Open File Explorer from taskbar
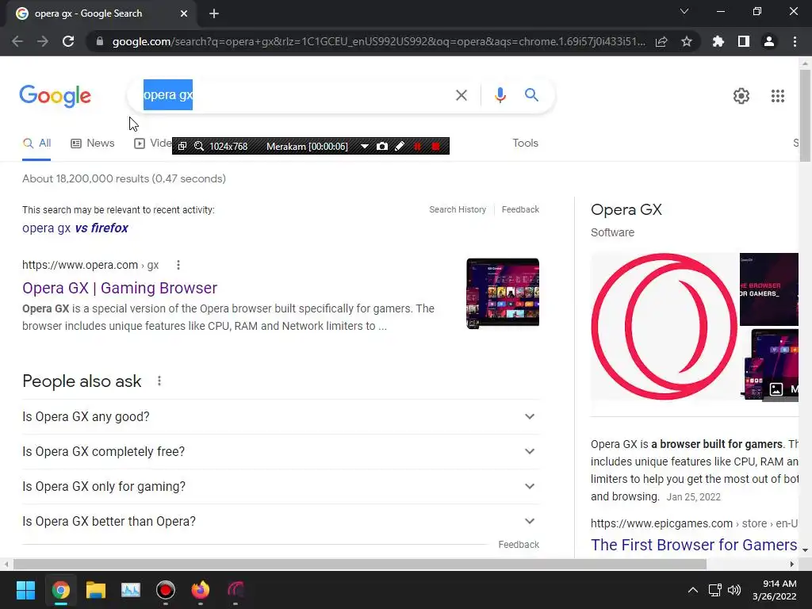The width and height of the screenshot is (812, 609). (95, 590)
